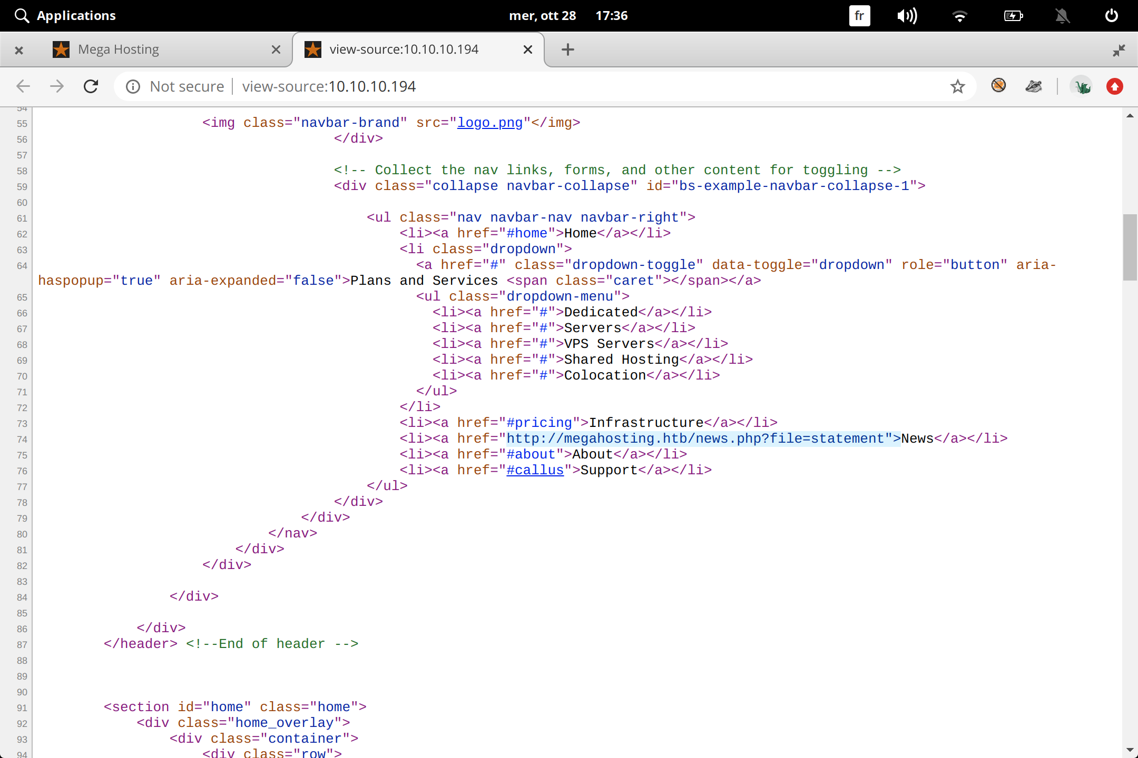Open the fr keyboard layout switcher

pyautogui.click(x=859, y=15)
